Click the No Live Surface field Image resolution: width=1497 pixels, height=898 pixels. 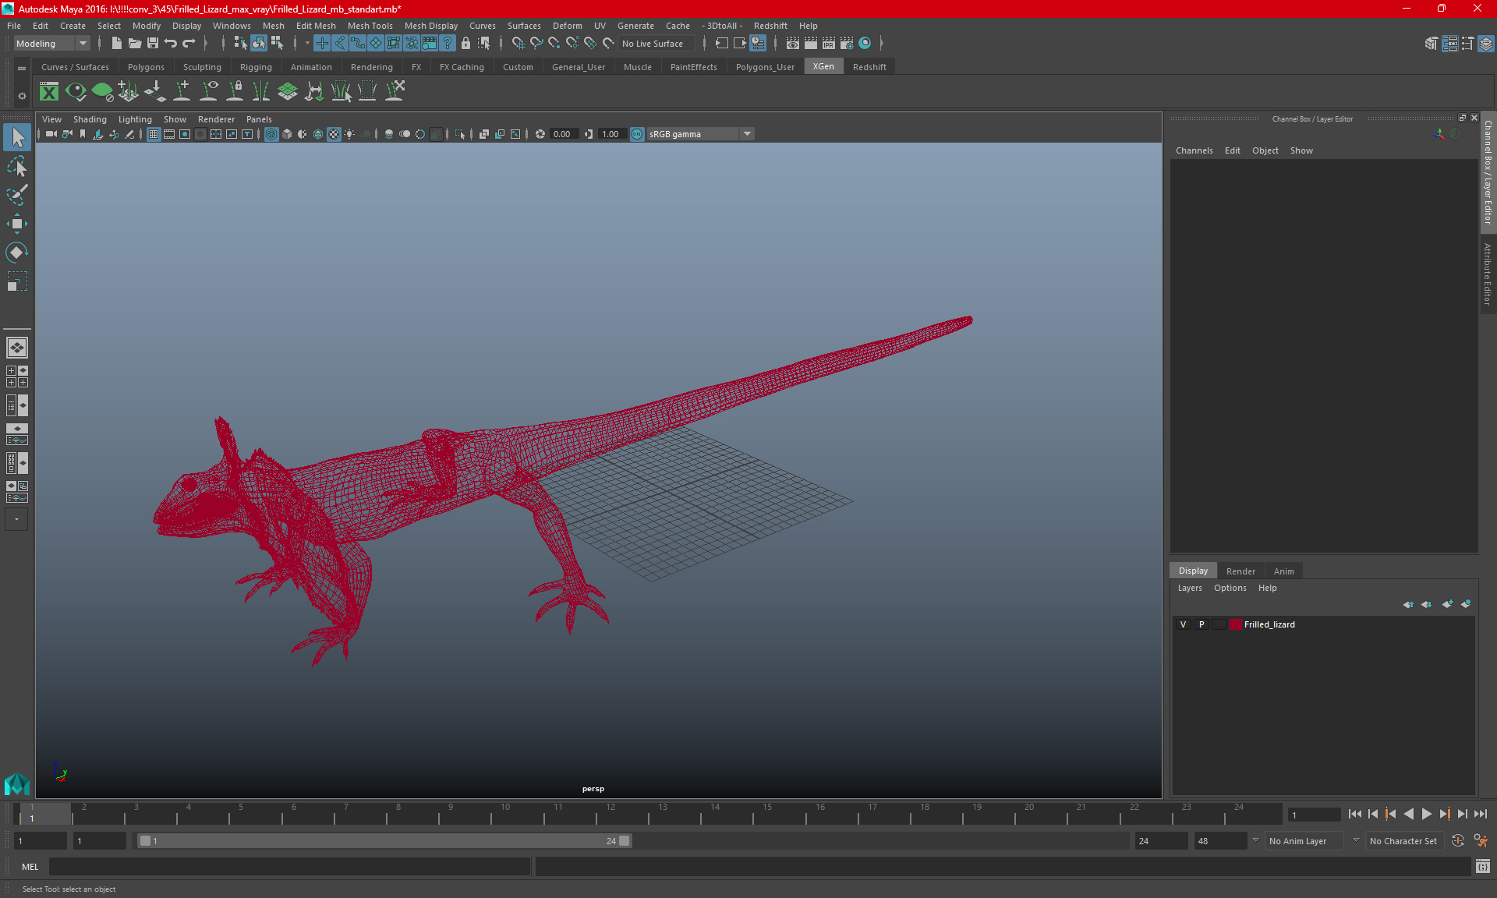656,44
